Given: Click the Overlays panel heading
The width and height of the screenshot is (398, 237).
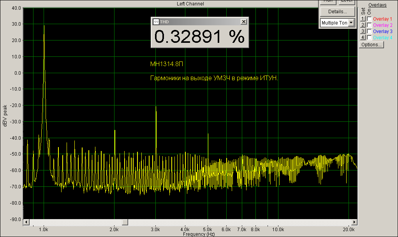Looking at the screenshot, I should (x=377, y=5).
